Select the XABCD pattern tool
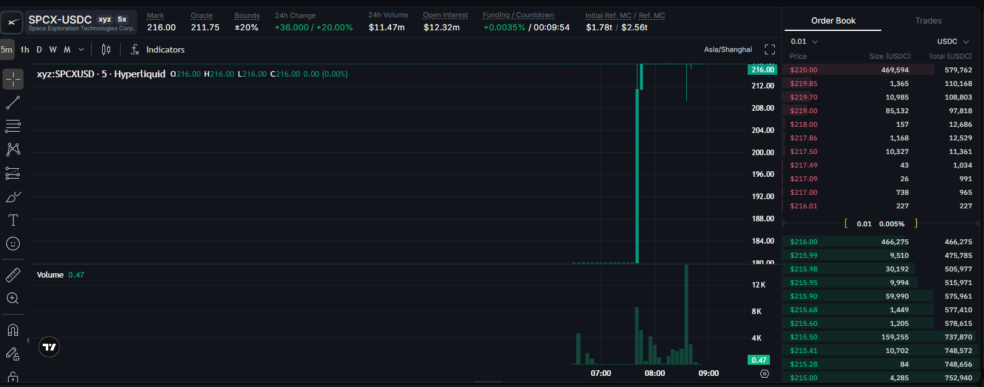The width and height of the screenshot is (984, 387). pos(13,150)
